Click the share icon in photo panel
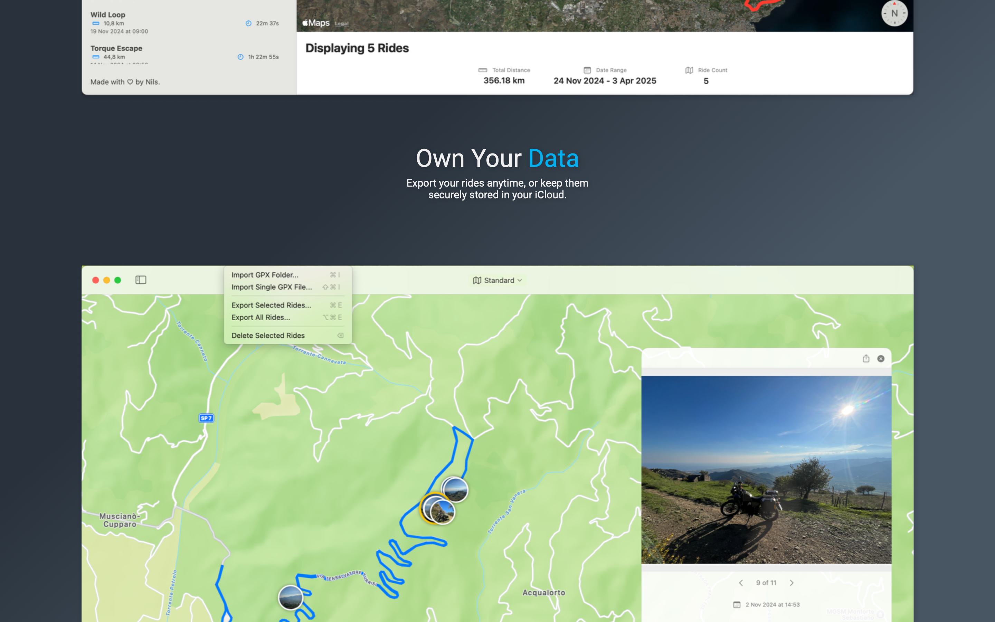 (866, 359)
